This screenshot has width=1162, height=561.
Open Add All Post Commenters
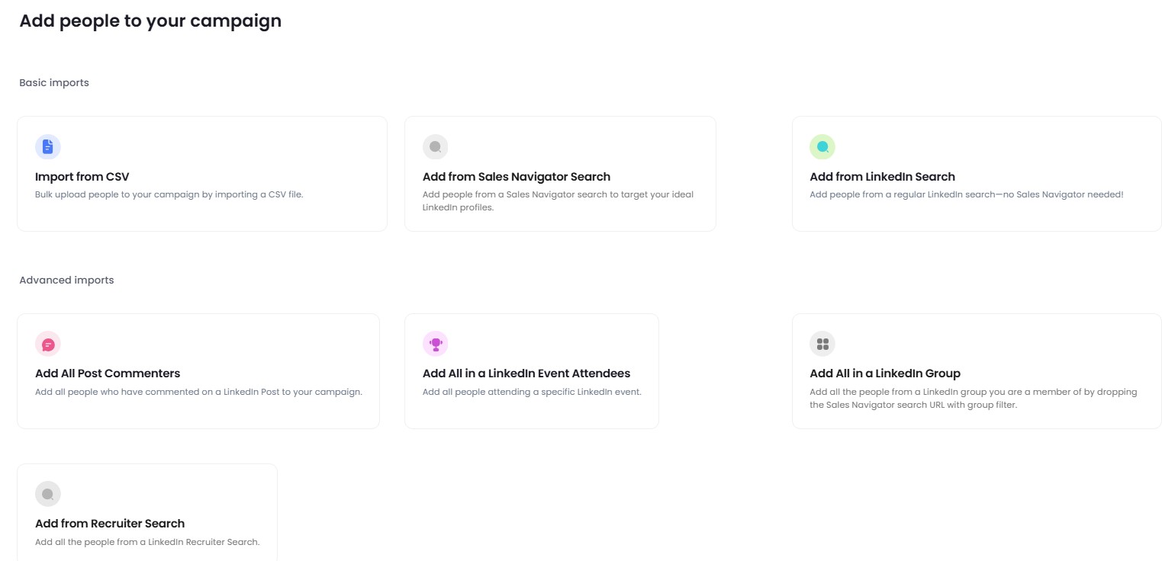click(107, 373)
